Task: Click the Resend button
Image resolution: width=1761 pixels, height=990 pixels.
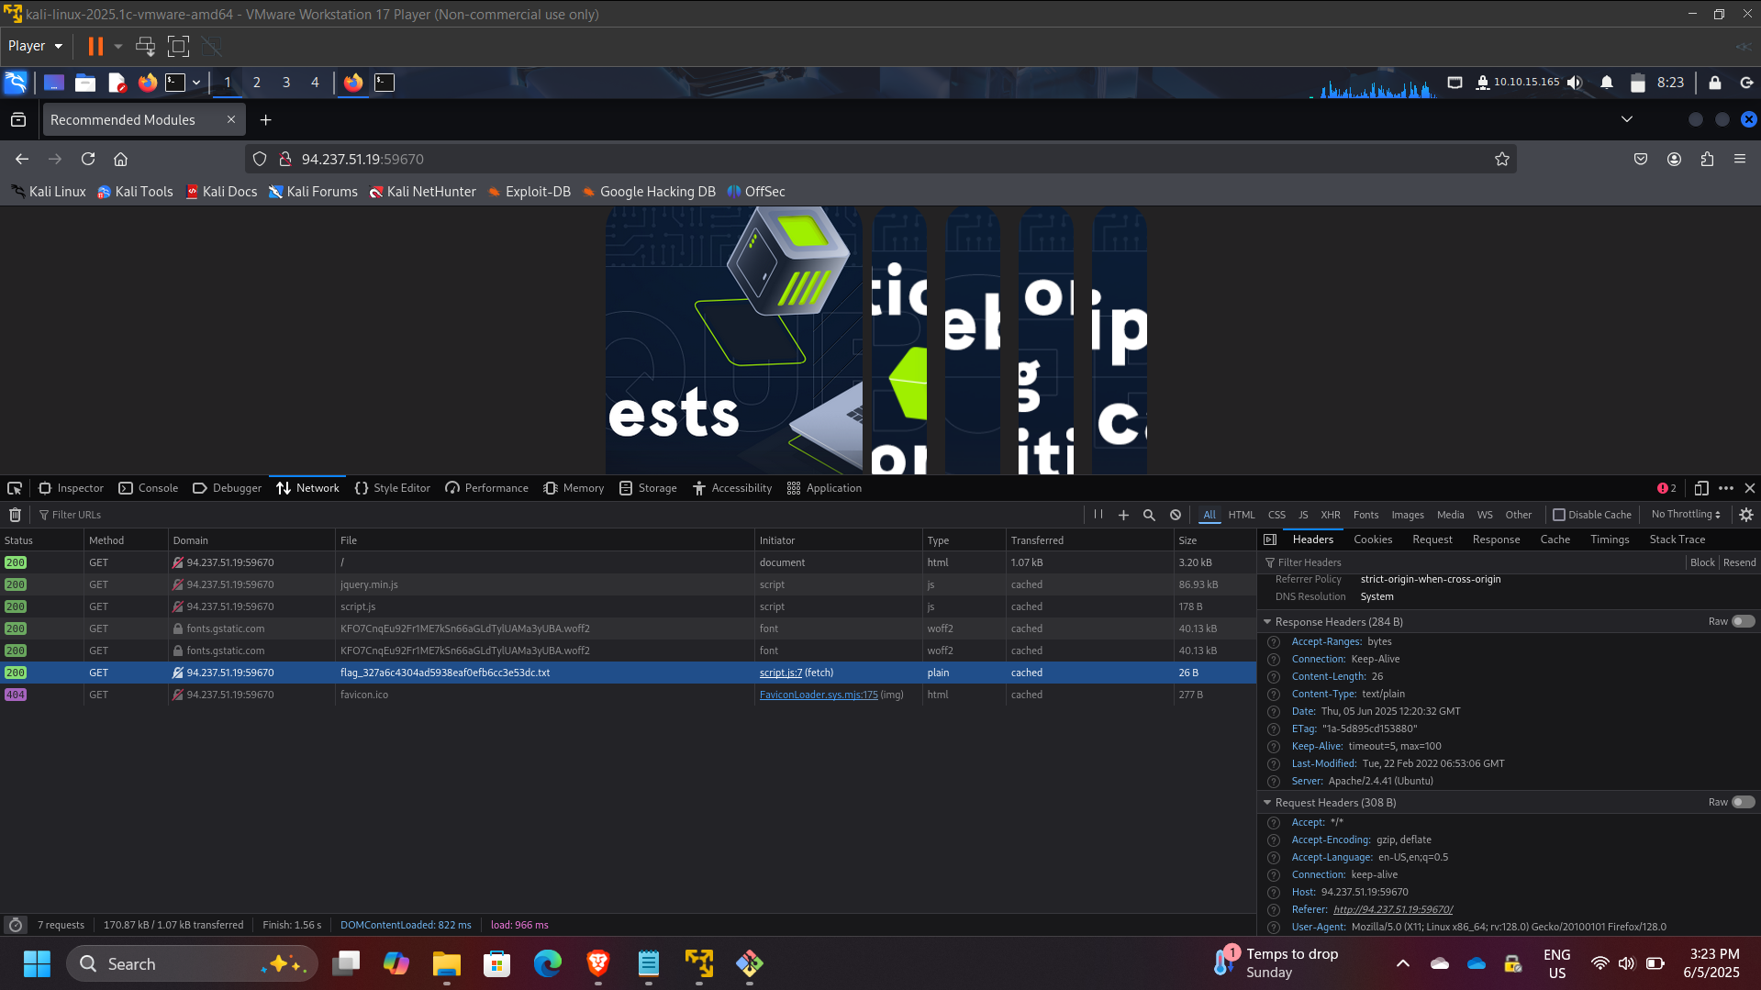Action: coord(1739,562)
